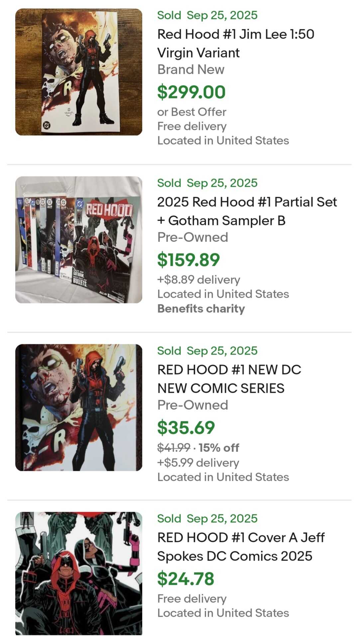
Task: Tap the '+$8.89 delivery' shipping text
Action: 198,280
